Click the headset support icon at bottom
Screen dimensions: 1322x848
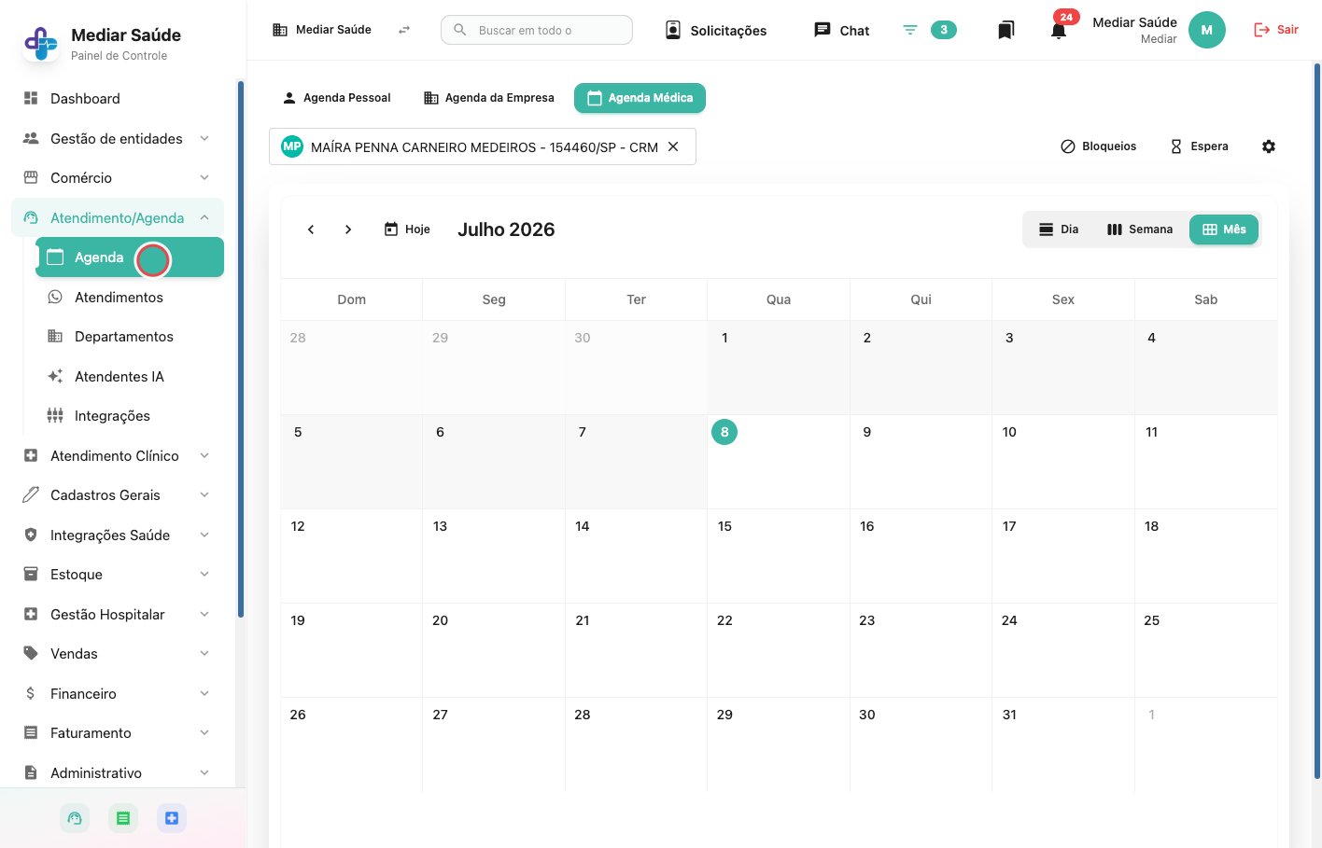pos(75,818)
